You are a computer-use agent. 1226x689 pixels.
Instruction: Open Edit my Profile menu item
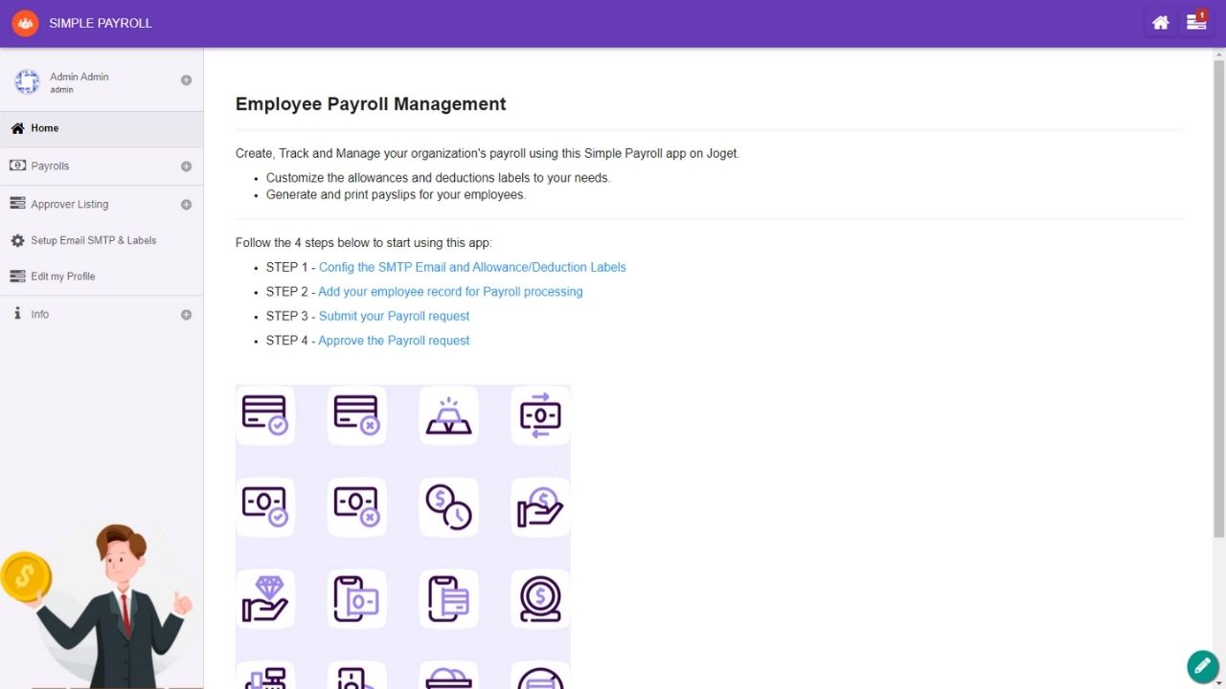click(62, 277)
